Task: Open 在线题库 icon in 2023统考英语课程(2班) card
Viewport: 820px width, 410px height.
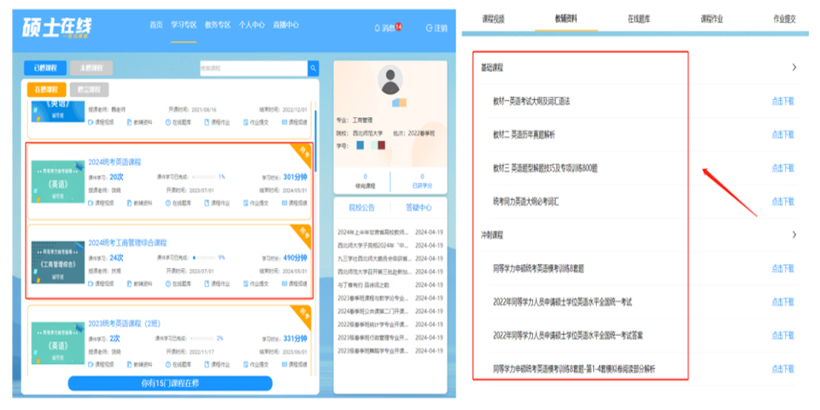Action: [168, 365]
